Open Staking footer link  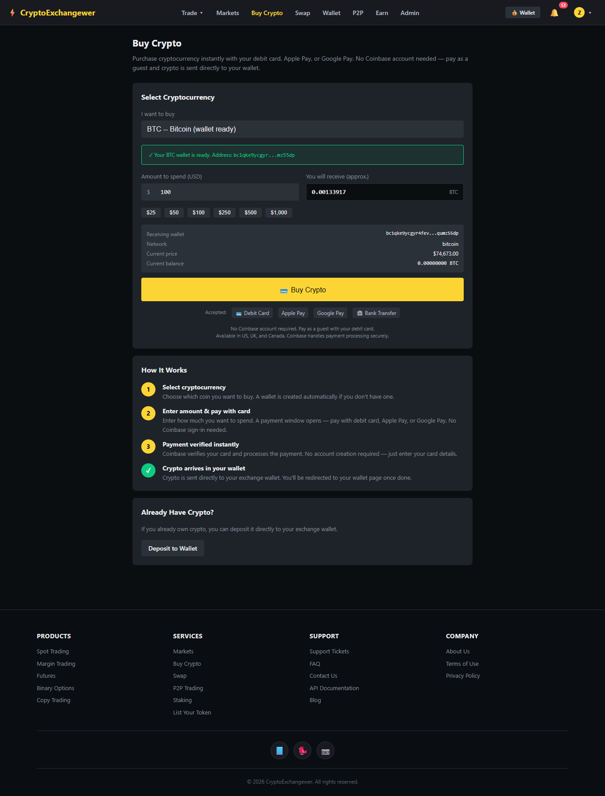[182, 700]
